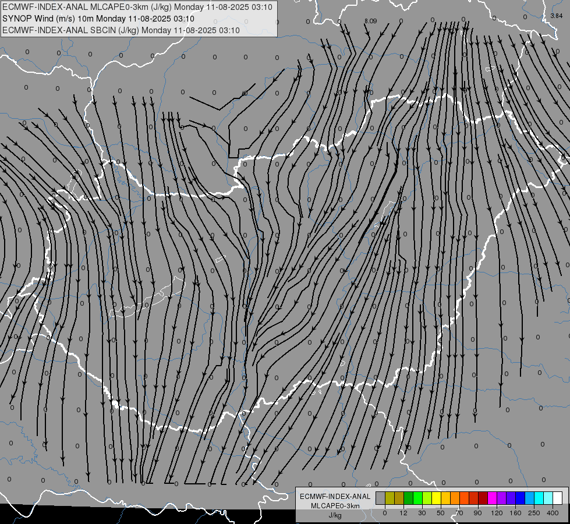Select the white legend swatch
Image resolution: width=570 pixels, height=524 pixels.
tap(558, 498)
